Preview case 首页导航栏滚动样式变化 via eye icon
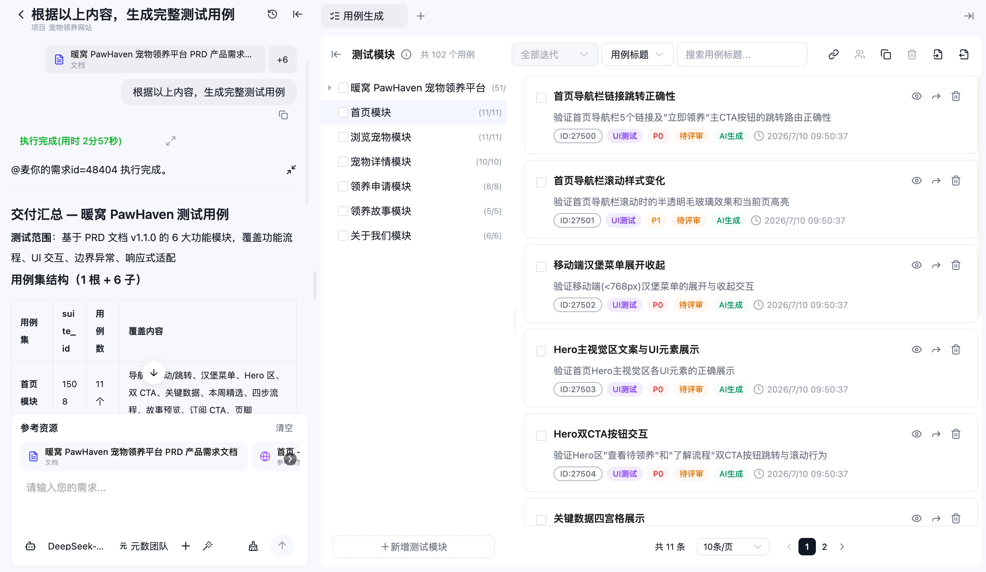 (x=917, y=181)
